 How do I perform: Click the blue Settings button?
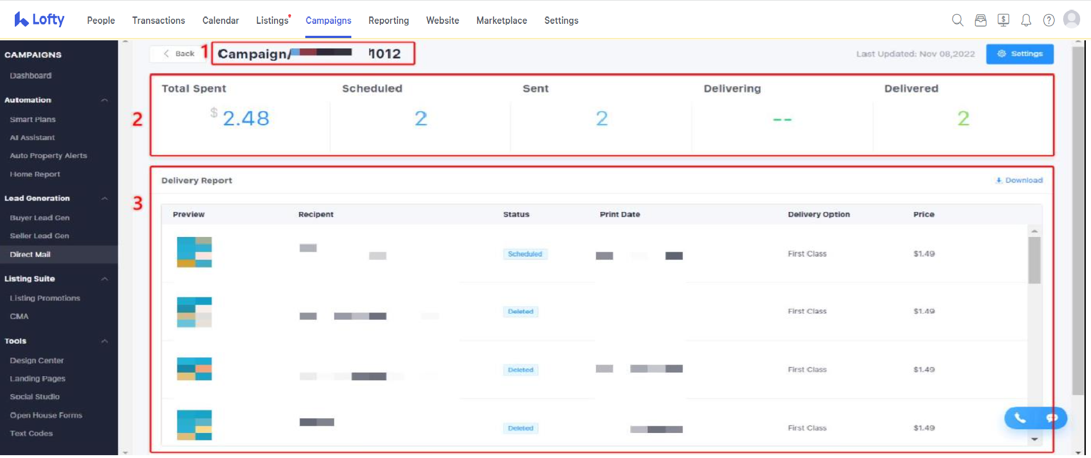coord(1019,54)
